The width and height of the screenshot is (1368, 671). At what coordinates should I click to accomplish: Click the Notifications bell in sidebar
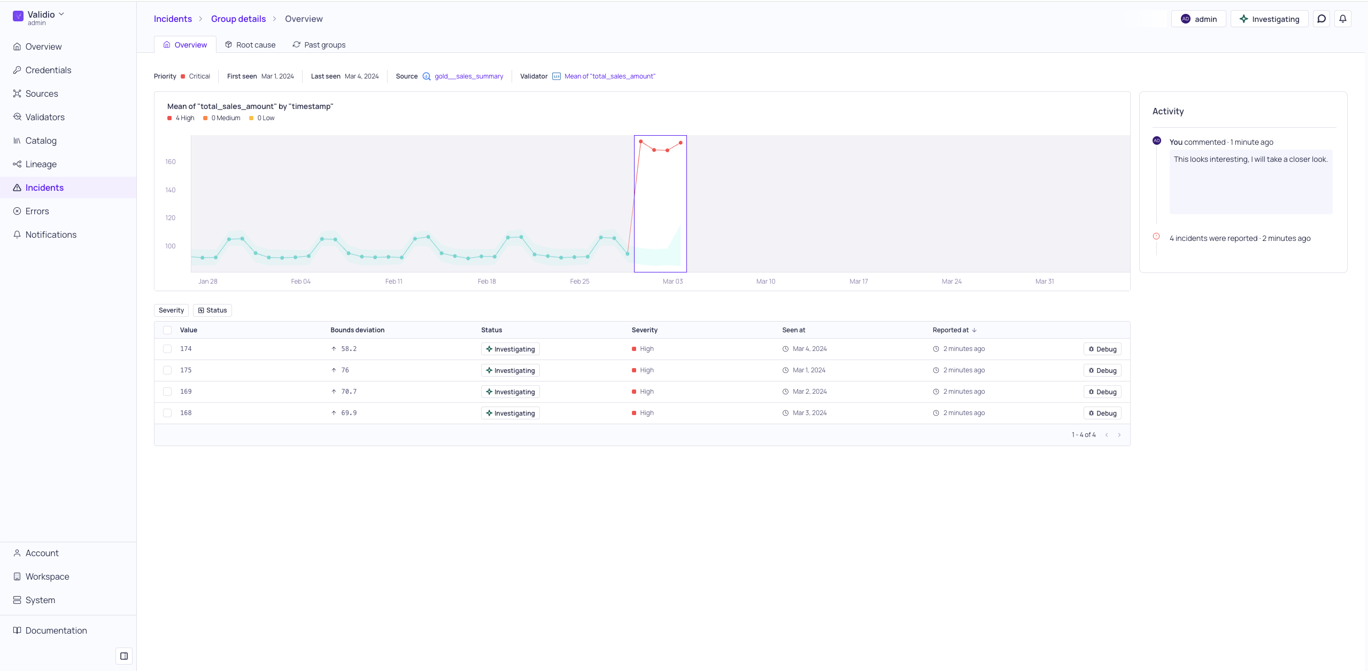click(17, 235)
